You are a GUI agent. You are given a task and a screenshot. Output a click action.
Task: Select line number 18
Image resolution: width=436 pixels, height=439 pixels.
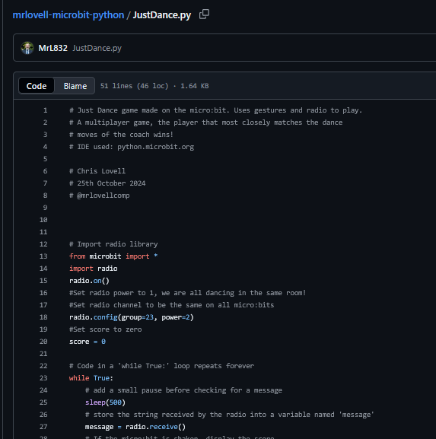point(43,317)
